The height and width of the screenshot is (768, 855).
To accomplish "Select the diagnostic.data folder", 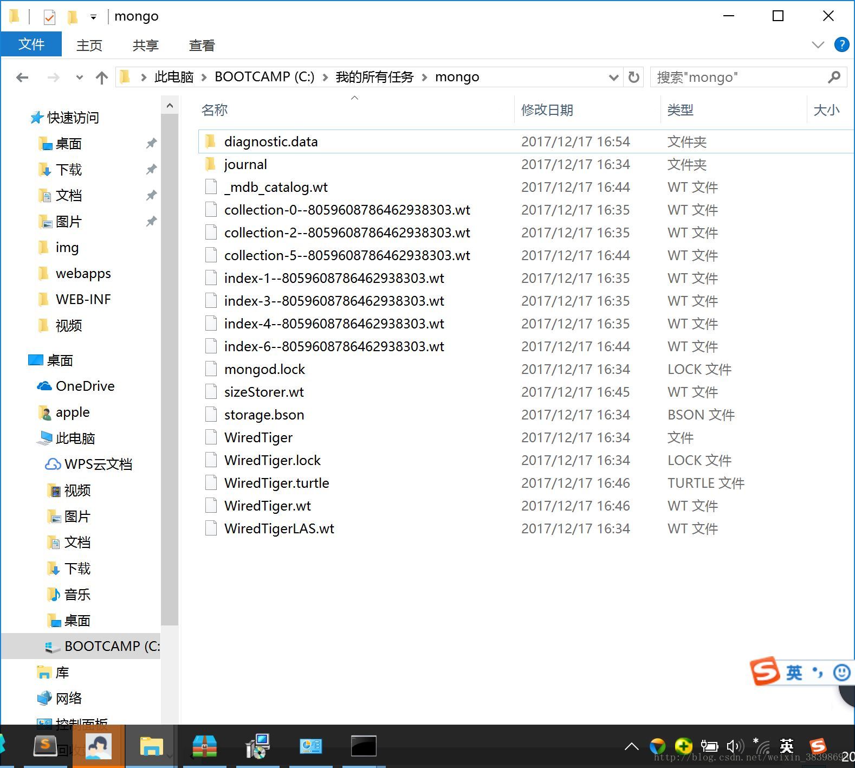I will [x=271, y=141].
